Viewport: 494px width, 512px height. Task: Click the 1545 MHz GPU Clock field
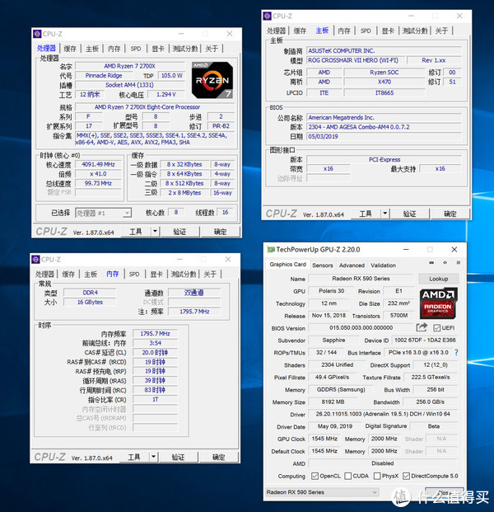[324, 439]
